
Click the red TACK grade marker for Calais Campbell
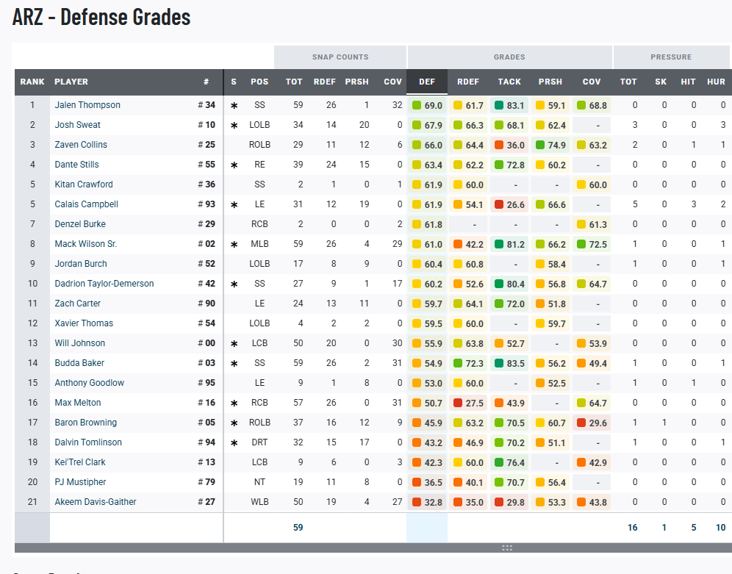coord(499,204)
